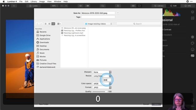Viewport: 196px width, 110px height.
Task: Click the share/export icon in toolbar
Action: pyautogui.click(x=118, y=6)
